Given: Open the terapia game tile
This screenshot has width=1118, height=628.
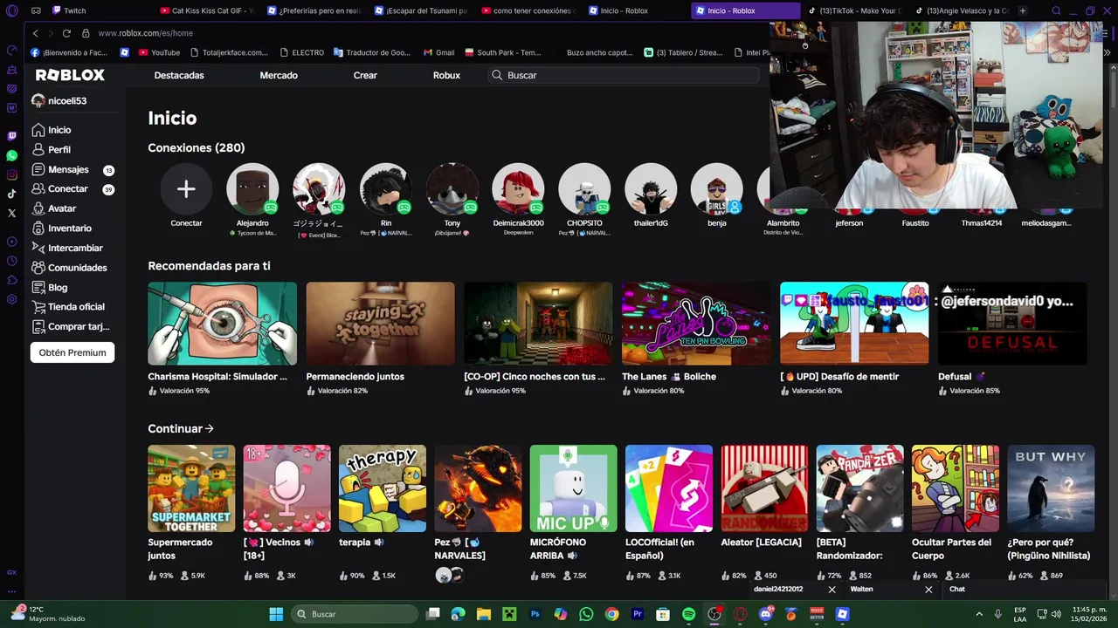Looking at the screenshot, I should [383, 488].
